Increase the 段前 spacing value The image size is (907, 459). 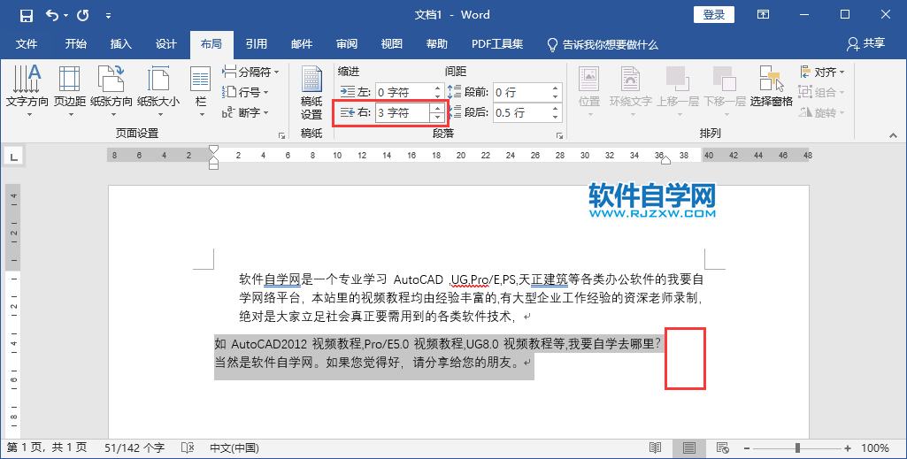(556, 88)
